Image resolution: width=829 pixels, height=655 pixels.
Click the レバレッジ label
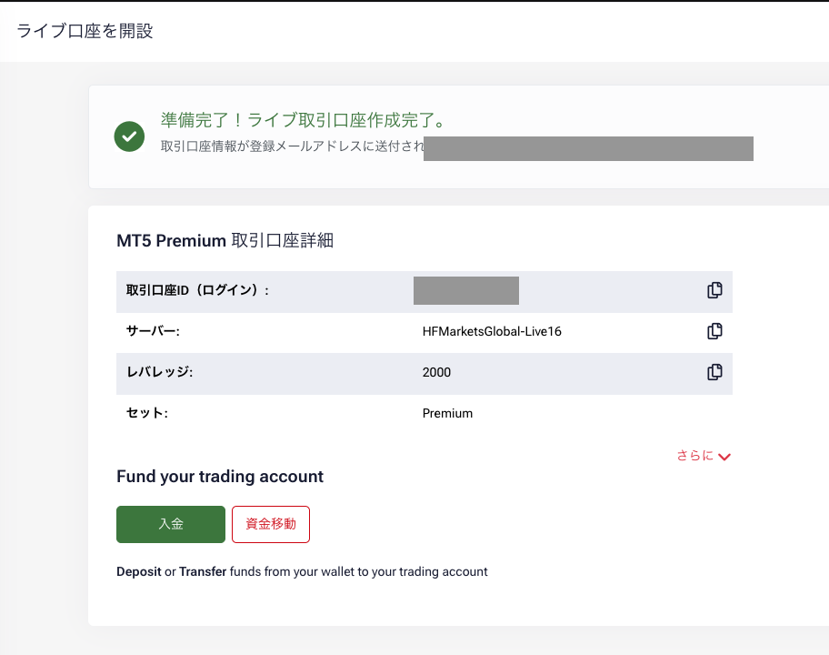pyautogui.click(x=160, y=372)
